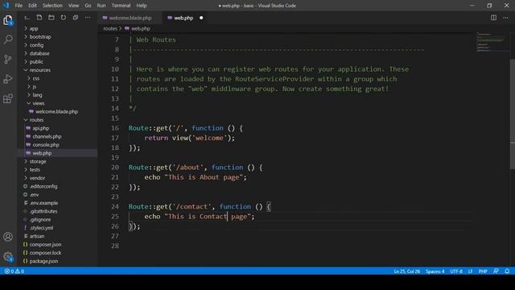The image size is (515, 290).
Task: Change end of line sequence LF
Action: click(x=470, y=271)
